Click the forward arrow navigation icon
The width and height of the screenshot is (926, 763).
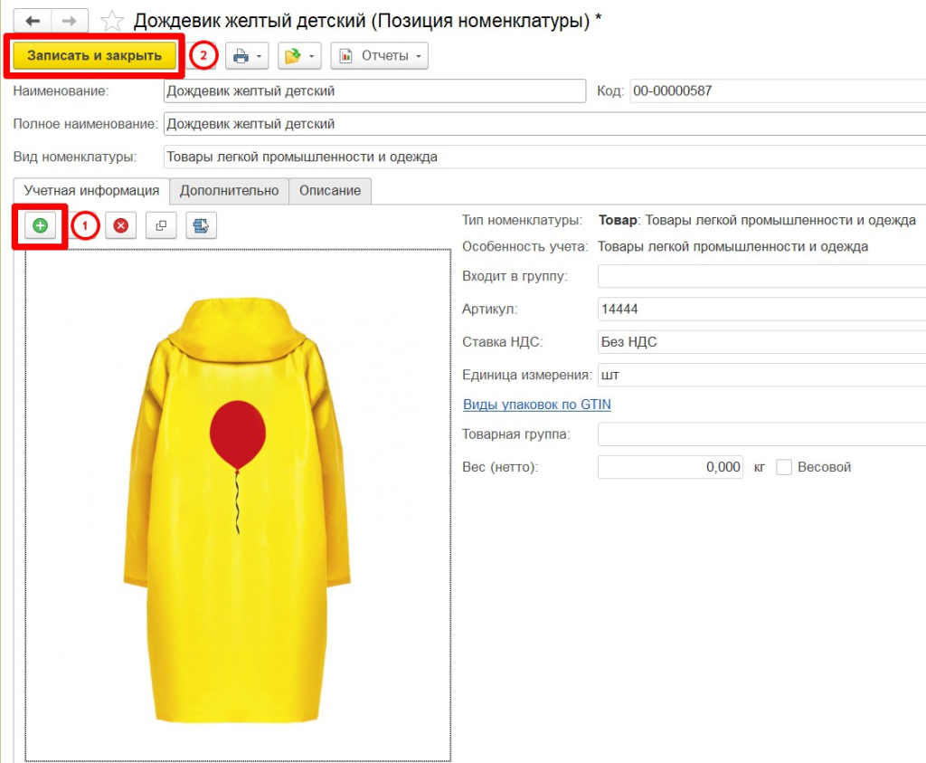pyautogui.click(x=70, y=21)
